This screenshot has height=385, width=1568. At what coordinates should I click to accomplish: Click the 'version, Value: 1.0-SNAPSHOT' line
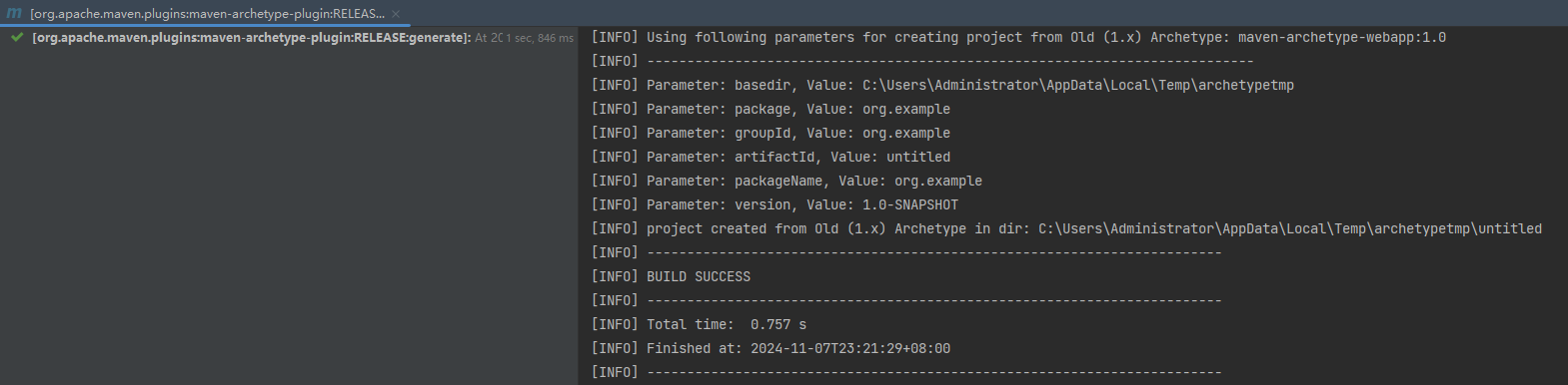click(x=775, y=204)
